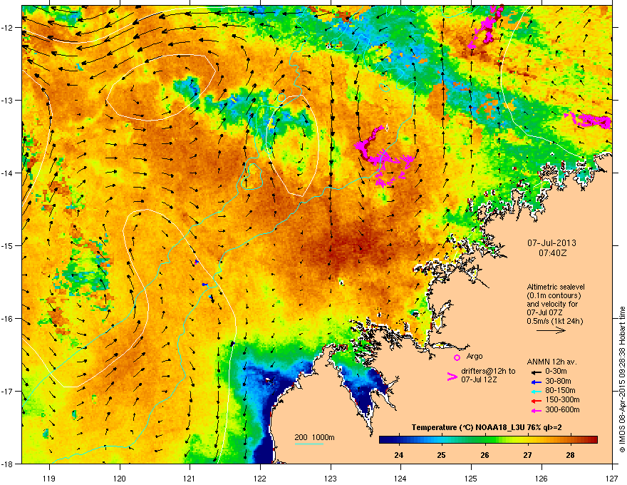
Task: Click the 'Argo' legend label
Action: pyautogui.click(x=475, y=356)
